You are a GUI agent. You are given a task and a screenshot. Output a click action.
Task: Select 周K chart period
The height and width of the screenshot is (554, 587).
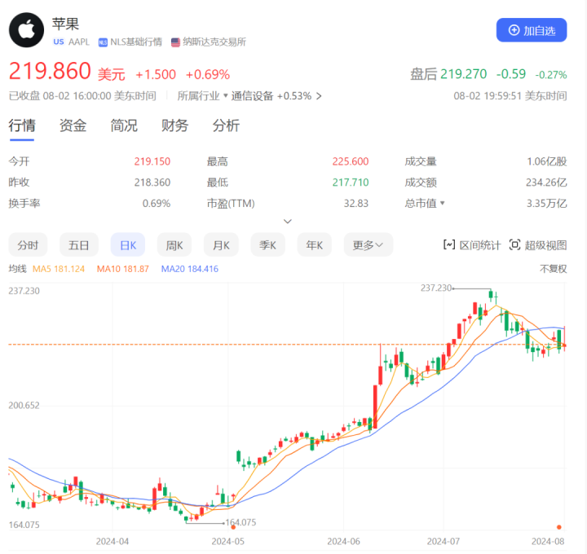[x=174, y=245]
